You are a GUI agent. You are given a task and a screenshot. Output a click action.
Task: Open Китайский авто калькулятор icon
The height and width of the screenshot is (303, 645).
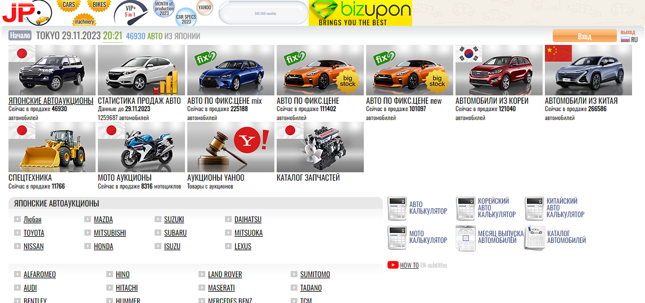[534, 208]
